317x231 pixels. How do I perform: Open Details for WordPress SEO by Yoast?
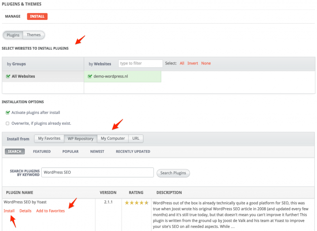25,211
